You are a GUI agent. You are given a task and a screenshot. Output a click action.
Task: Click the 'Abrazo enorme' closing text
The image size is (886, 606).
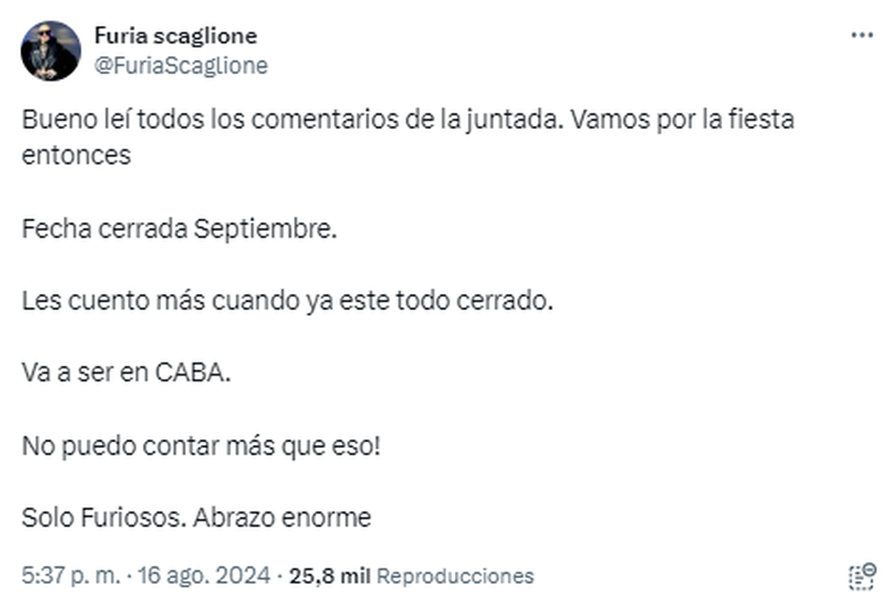pyautogui.click(x=282, y=518)
